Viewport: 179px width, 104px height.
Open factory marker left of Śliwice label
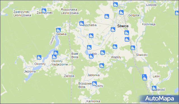point(113,30)
